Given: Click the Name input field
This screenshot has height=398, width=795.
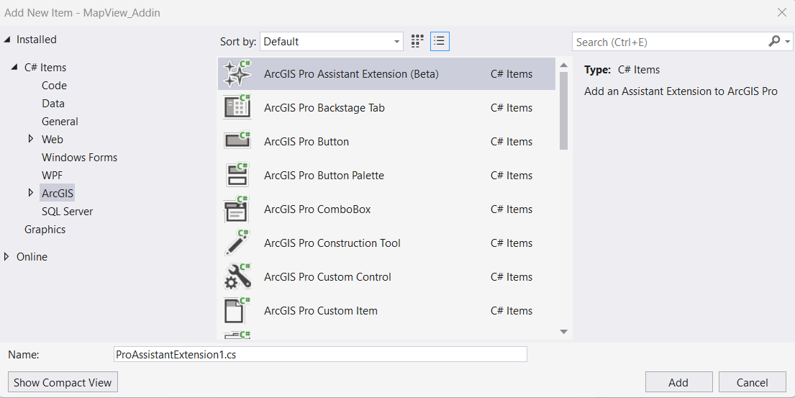Looking at the screenshot, I should [320, 354].
